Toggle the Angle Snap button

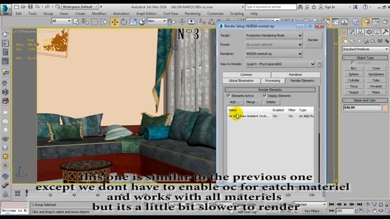pos(211,22)
